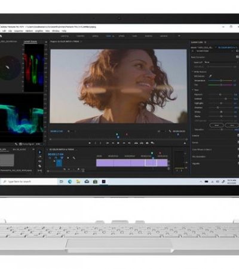Click the Saturation slider handle
Image resolution: width=239 pixels, height=269 pixels.
[222, 130]
